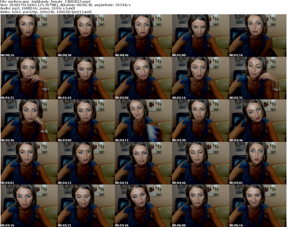Select the thumbnail frame stamped 00:00:46

pyautogui.click(x=143, y=36)
